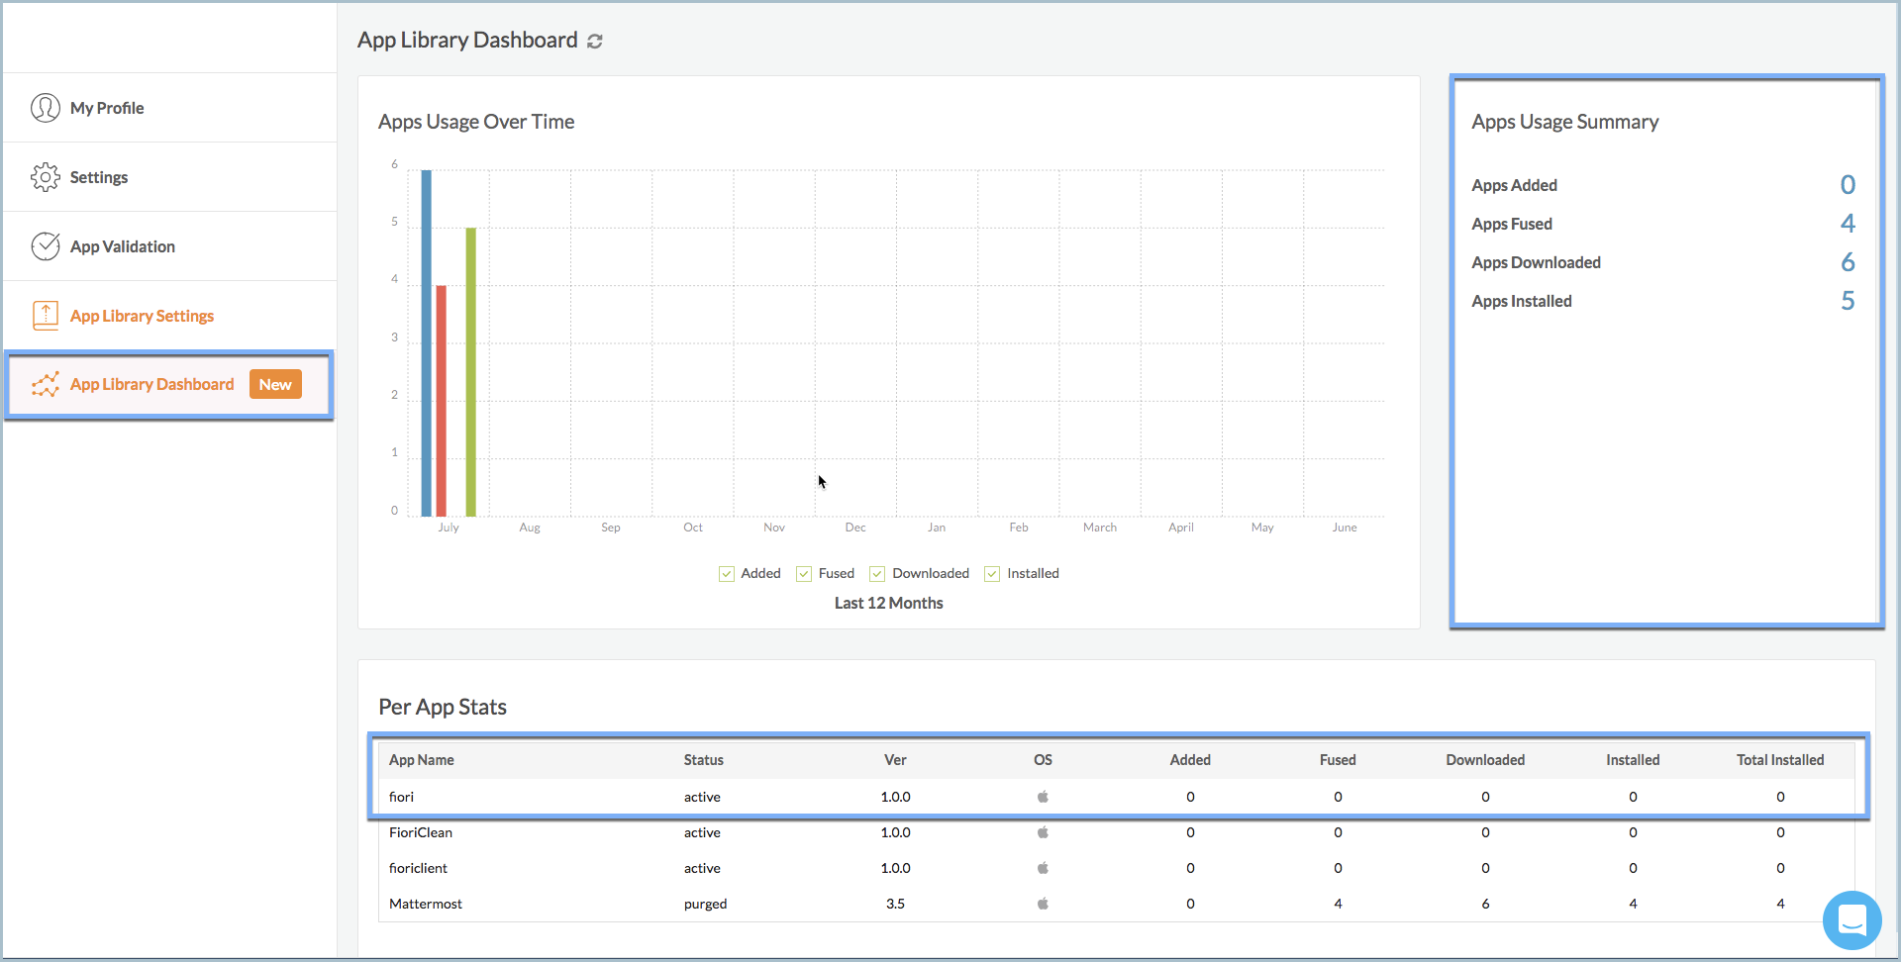The width and height of the screenshot is (1901, 962).
Task: Click Downloaded value 6 in Mattermost row
Action: (1485, 904)
